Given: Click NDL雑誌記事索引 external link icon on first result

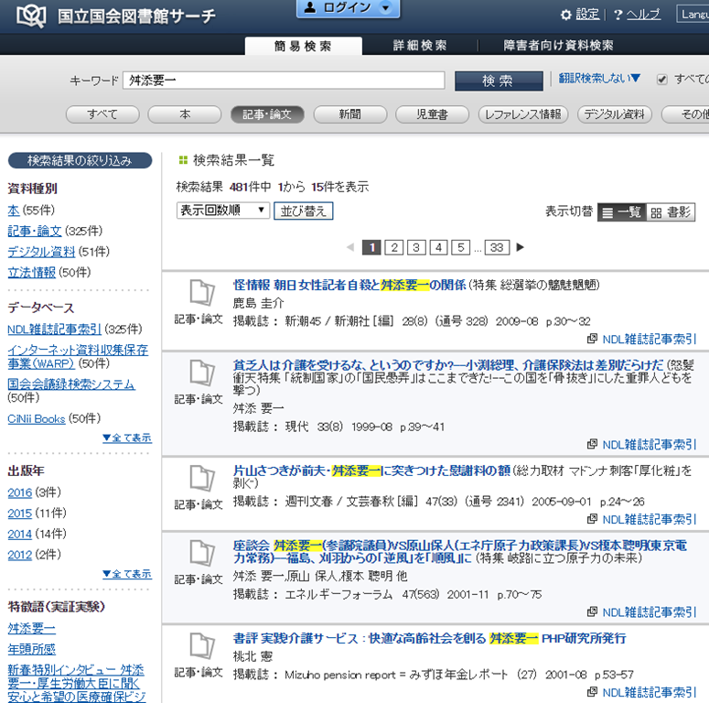Looking at the screenshot, I should pos(593,340).
